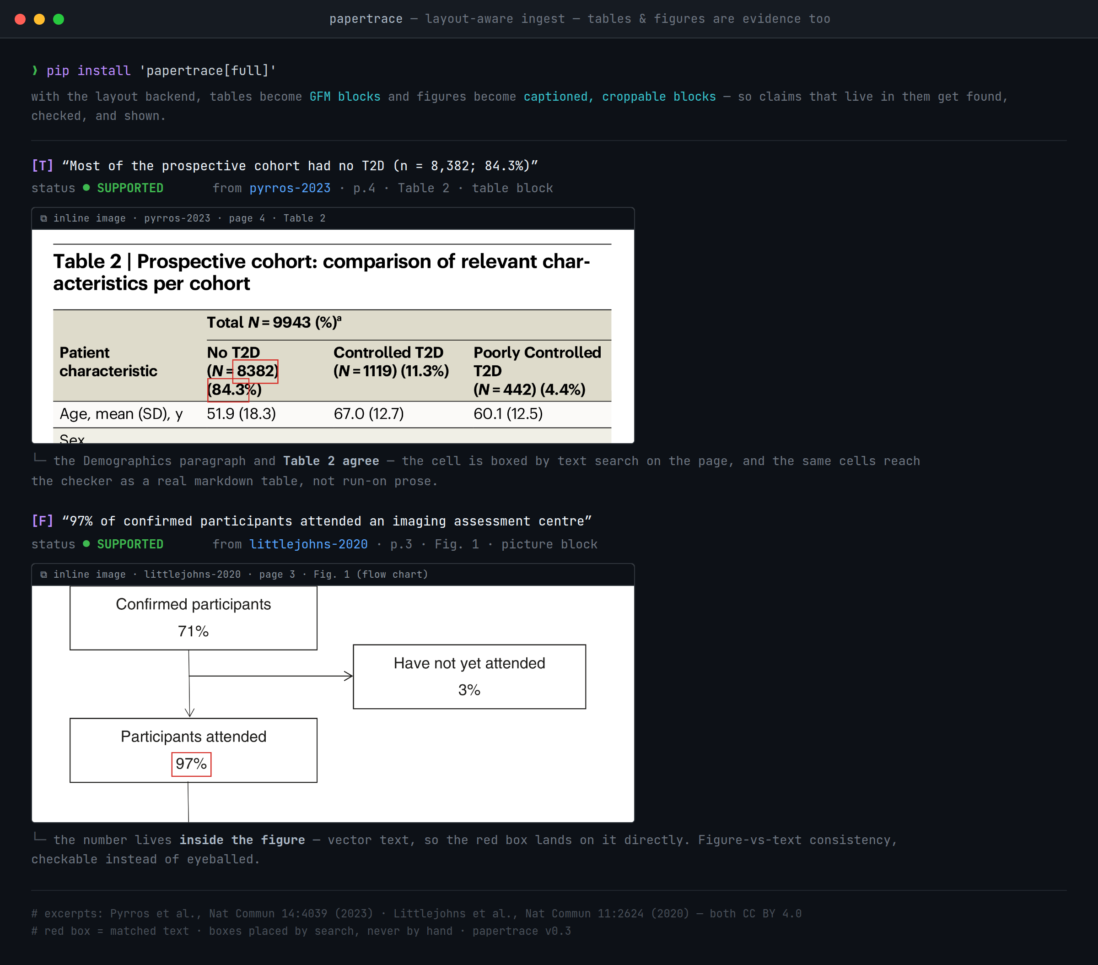
Task: Click the yellow minimize window button
Action: pyautogui.click(x=39, y=19)
